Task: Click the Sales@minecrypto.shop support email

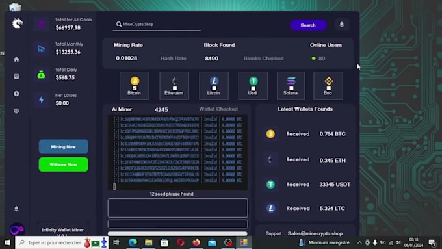Action: coord(315,233)
